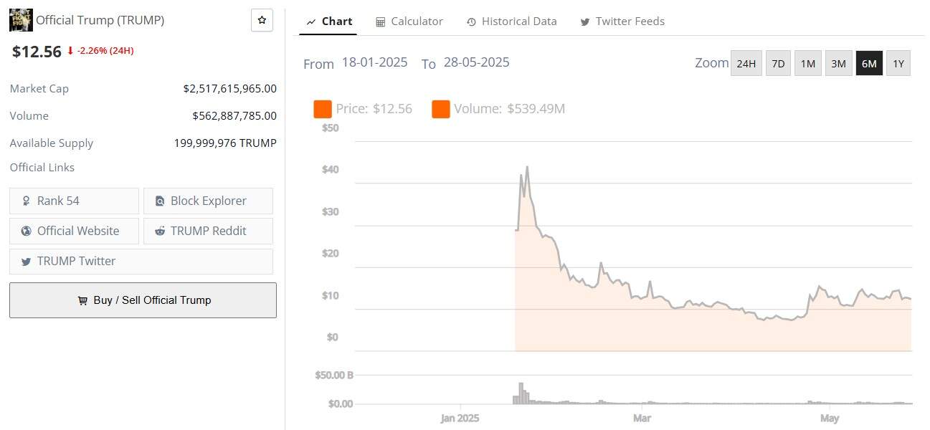Visit the Official Website
This screenshot has width=930, height=430.
coord(74,231)
